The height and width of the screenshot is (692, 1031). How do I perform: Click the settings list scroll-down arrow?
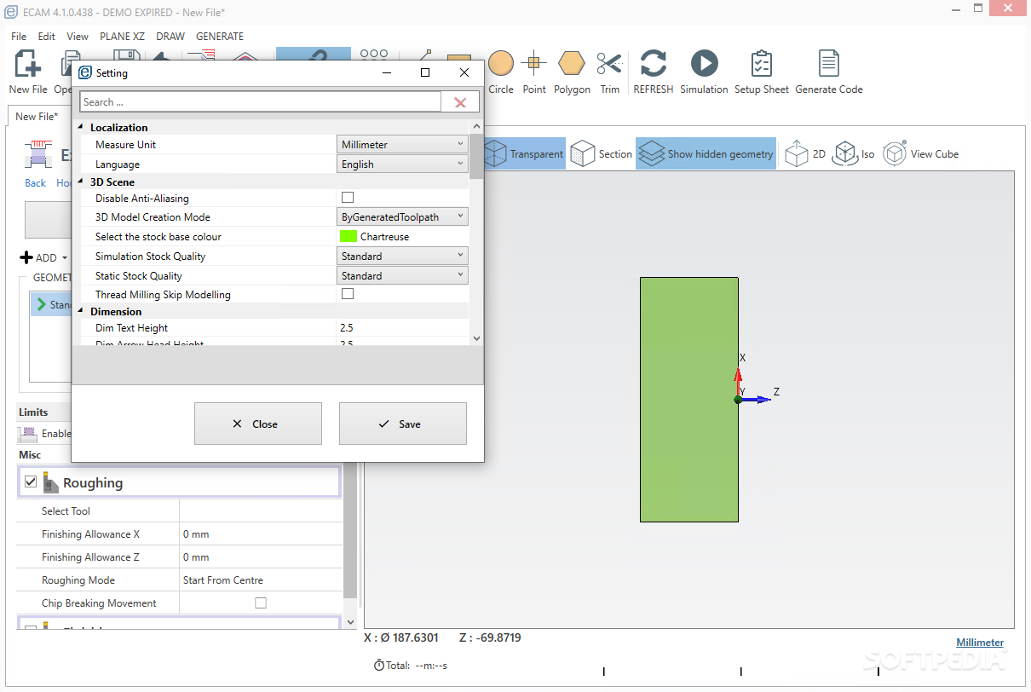point(475,338)
